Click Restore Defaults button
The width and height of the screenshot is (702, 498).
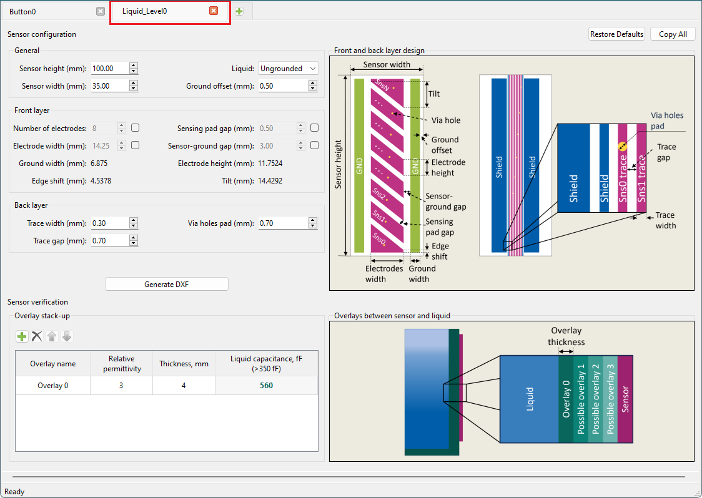(616, 34)
